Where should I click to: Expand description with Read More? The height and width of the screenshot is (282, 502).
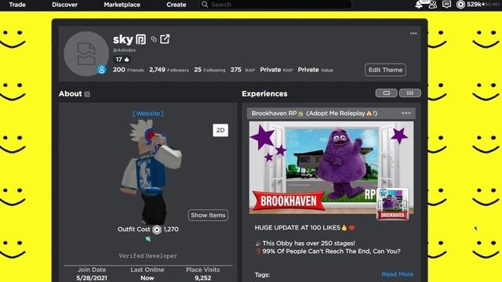tap(398, 274)
